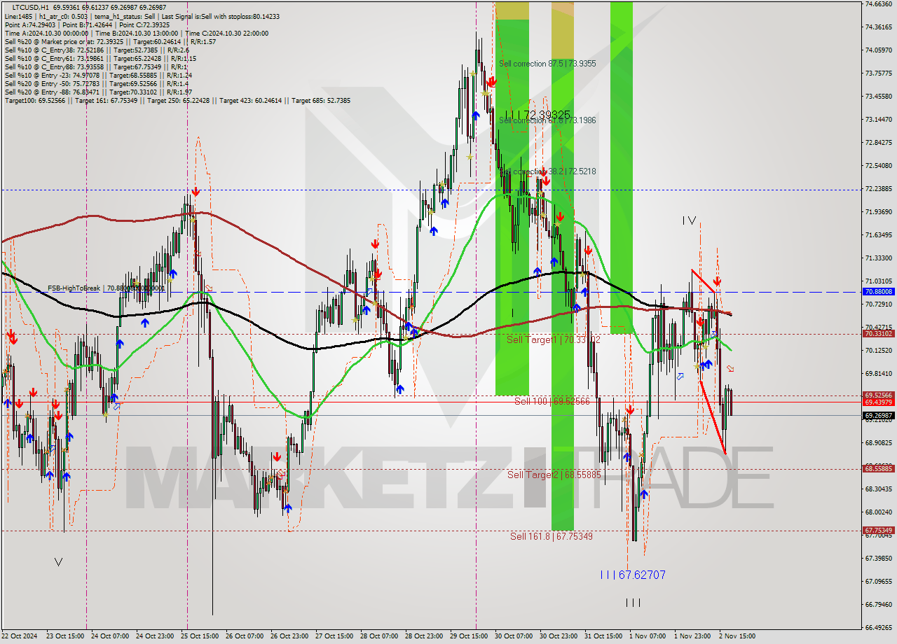
Task: Click the 71.63495 price scale value
Action: 878,234
